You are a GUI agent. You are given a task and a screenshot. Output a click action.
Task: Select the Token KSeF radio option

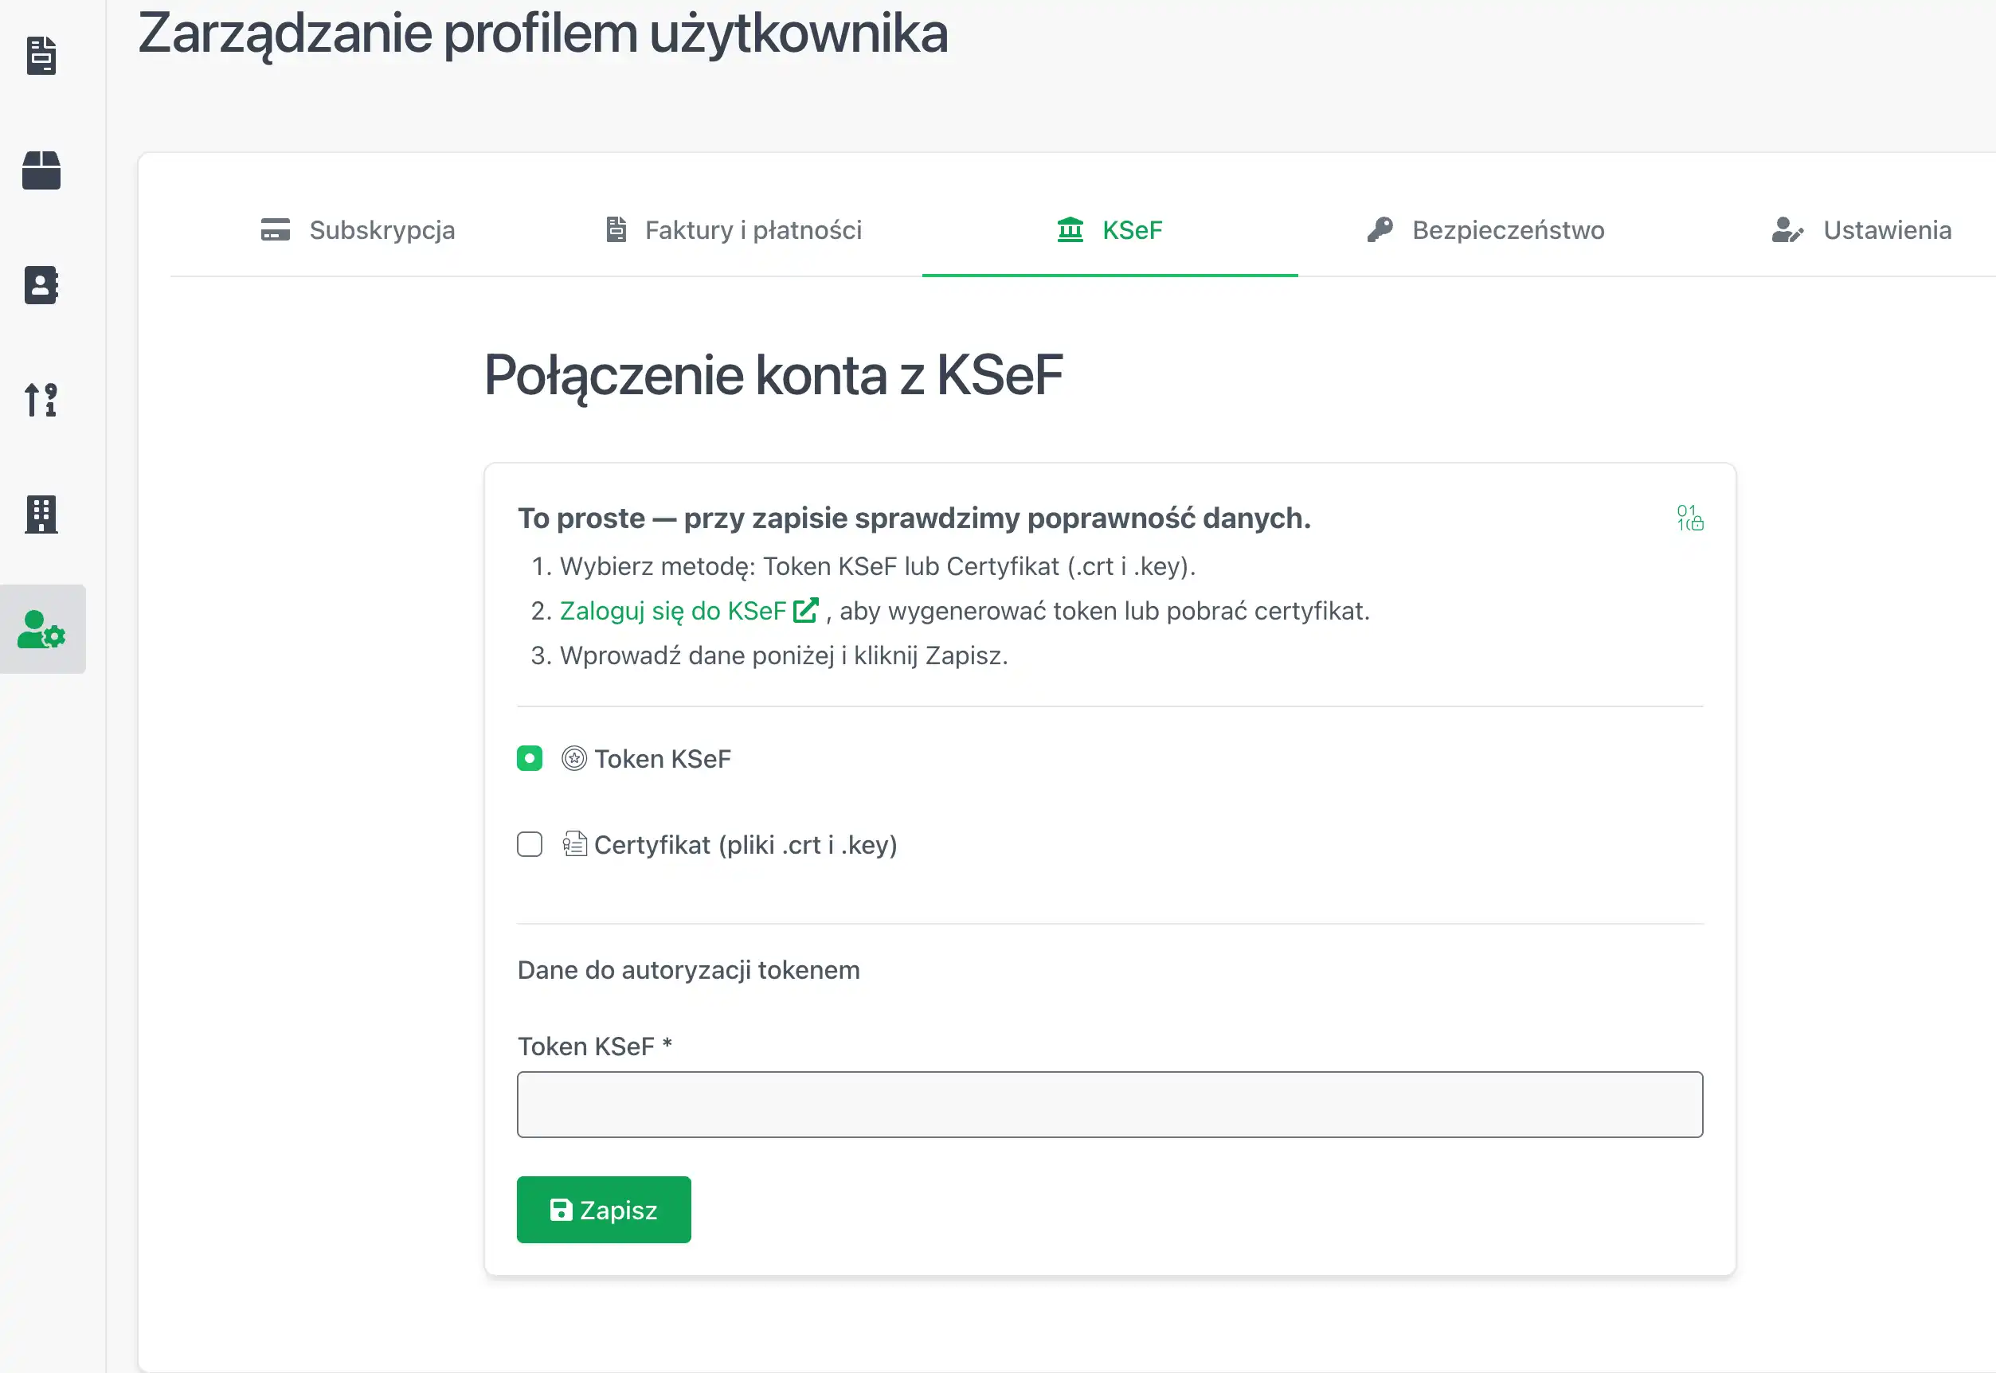pos(529,758)
